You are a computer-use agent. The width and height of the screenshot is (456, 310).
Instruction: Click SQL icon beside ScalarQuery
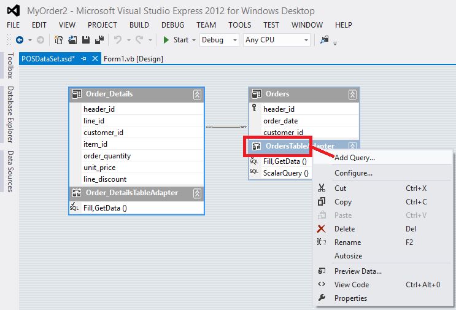pos(254,172)
